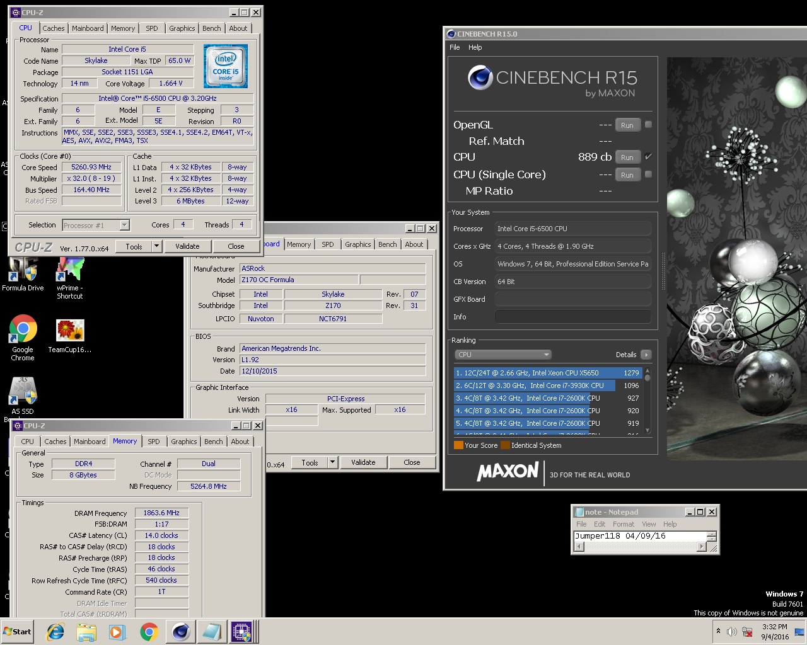807x645 pixels.
Task: Click the GFX Board field
Action: click(572, 299)
